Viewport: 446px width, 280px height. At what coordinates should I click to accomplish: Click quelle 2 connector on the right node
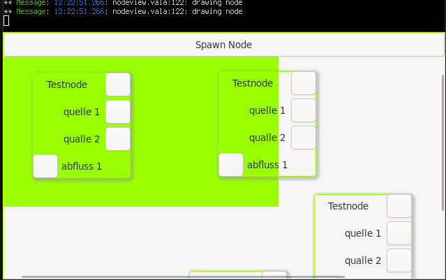399,260
